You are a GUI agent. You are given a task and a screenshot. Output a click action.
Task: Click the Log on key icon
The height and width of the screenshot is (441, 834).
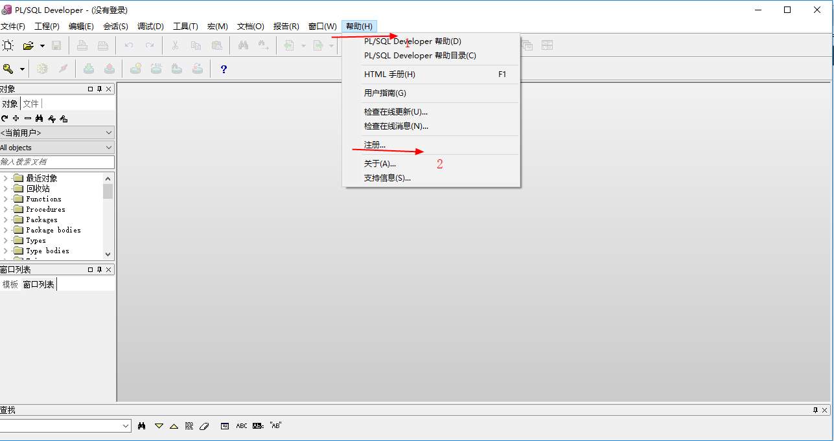(8, 69)
